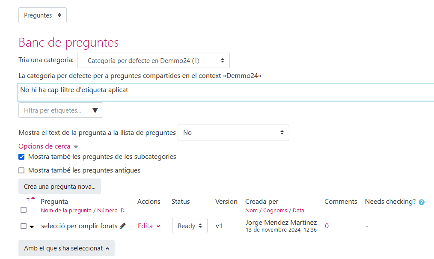This screenshot has width=434, height=259.
Task: Sort questions by Número ID
Action: 111,210
